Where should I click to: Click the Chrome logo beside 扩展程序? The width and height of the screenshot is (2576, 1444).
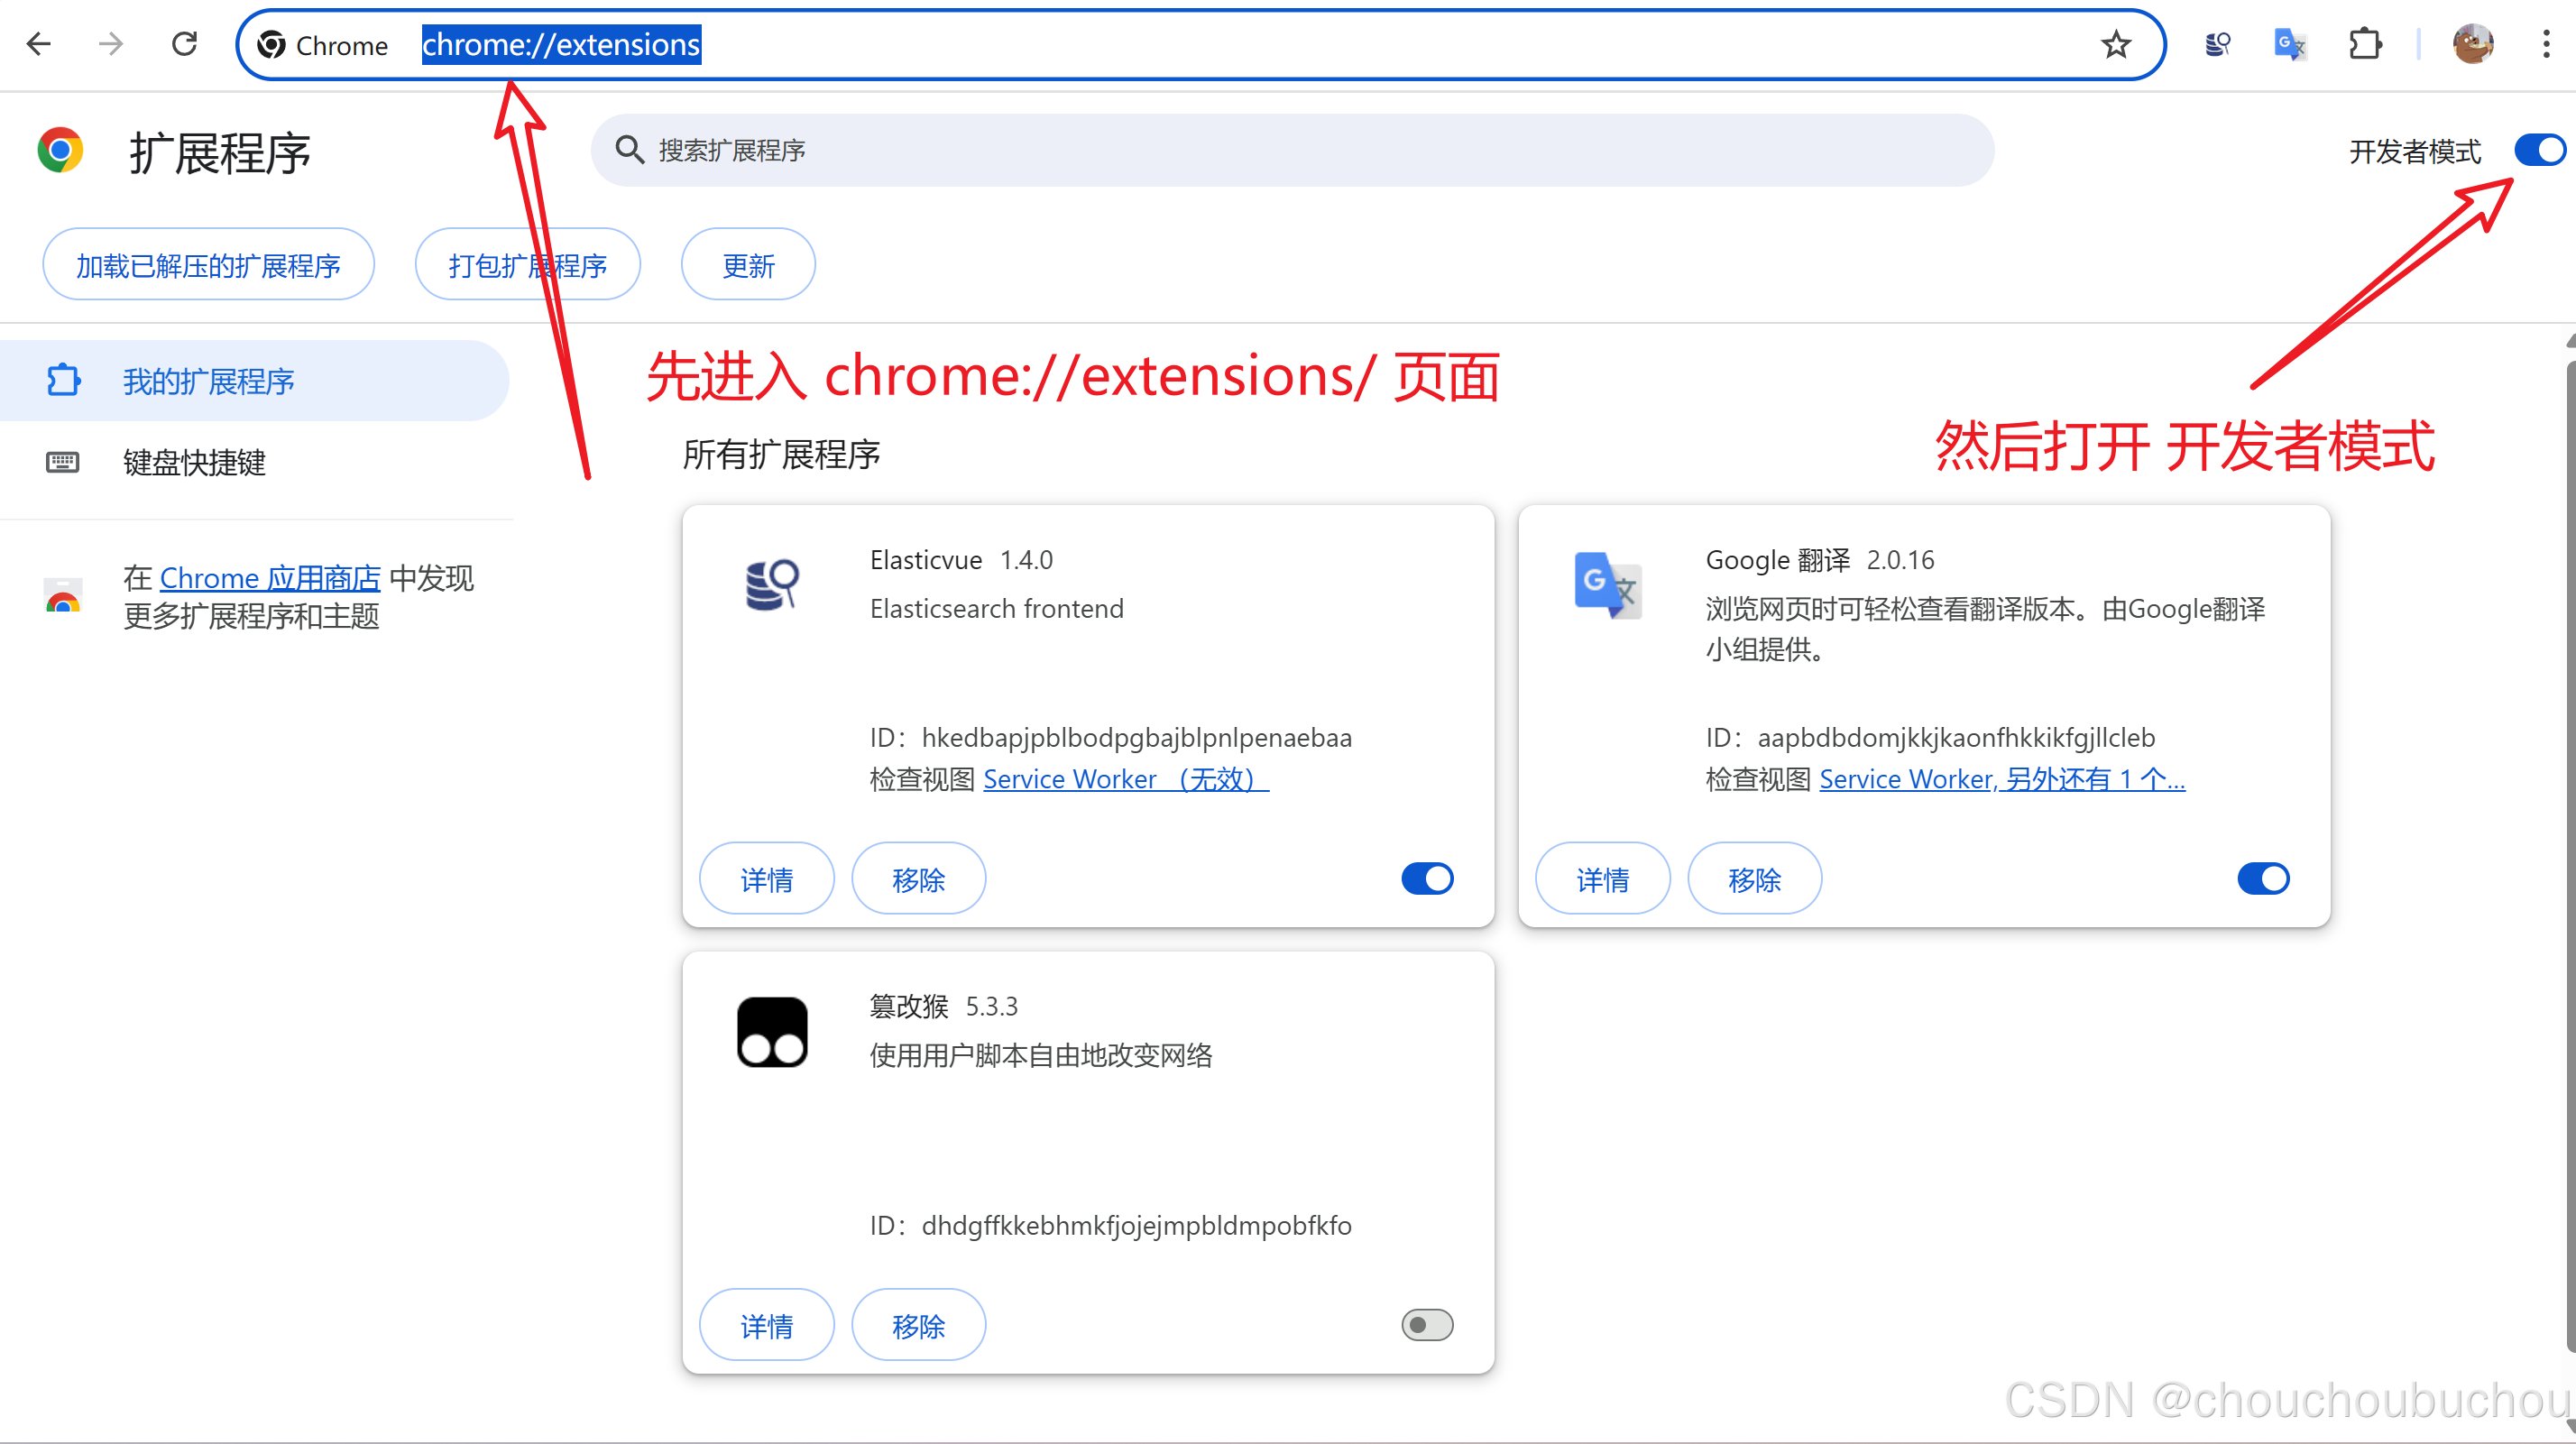[x=60, y=151]
